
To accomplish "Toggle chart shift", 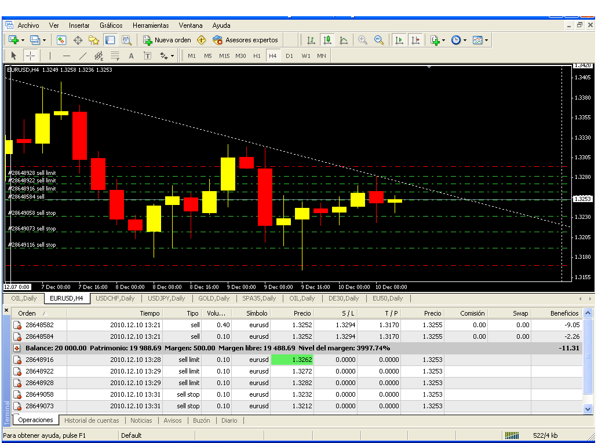I will click(415, 40).
